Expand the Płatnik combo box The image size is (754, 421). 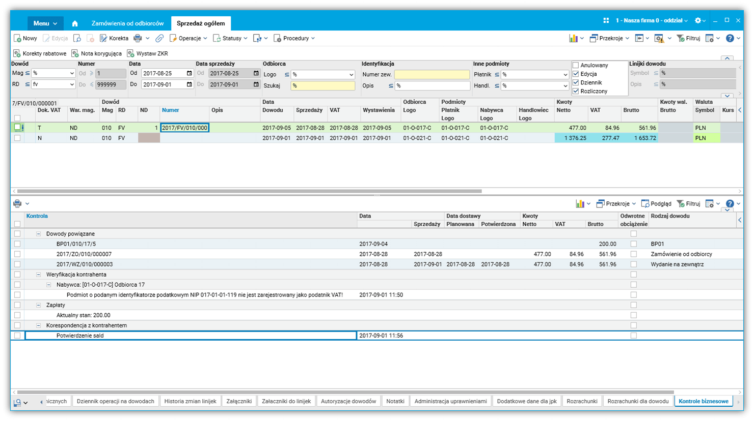tap(565, 74)
